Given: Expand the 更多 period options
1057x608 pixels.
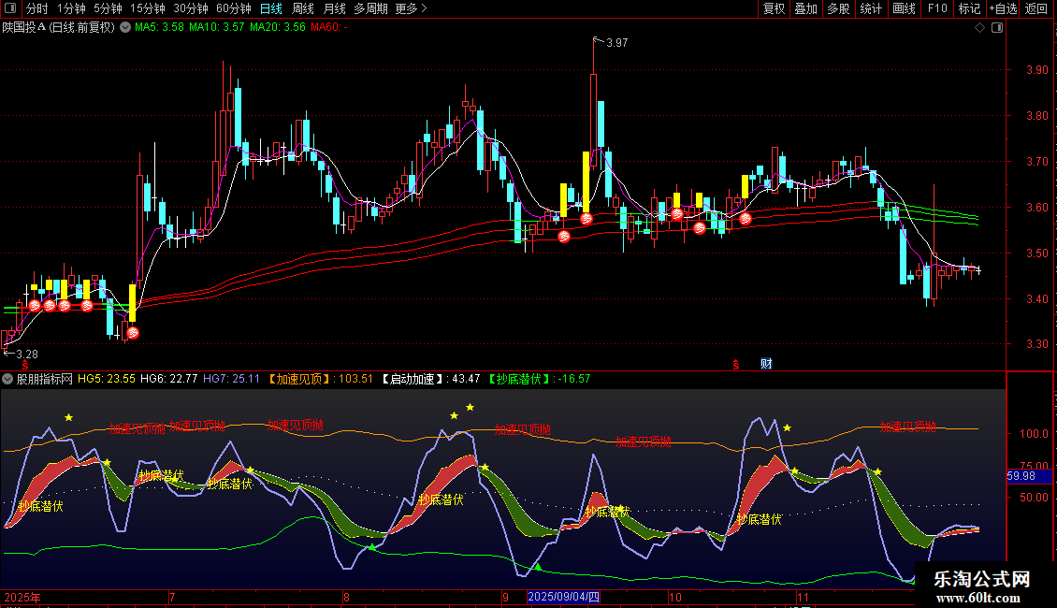Looking at the screenshot, I should click(x=411, y=8).
